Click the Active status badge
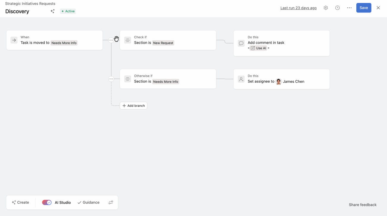This screenshot has height=216, width=387. click(68, 11)
